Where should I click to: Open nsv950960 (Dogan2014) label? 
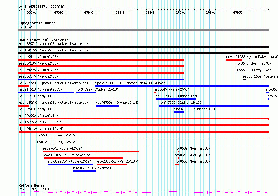click(38, 116)
